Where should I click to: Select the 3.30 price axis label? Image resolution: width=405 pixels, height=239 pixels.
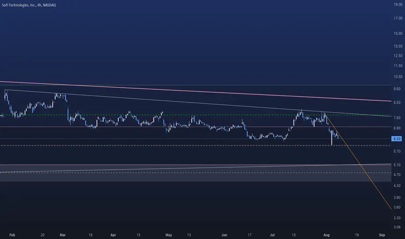(x=397, y=218)
